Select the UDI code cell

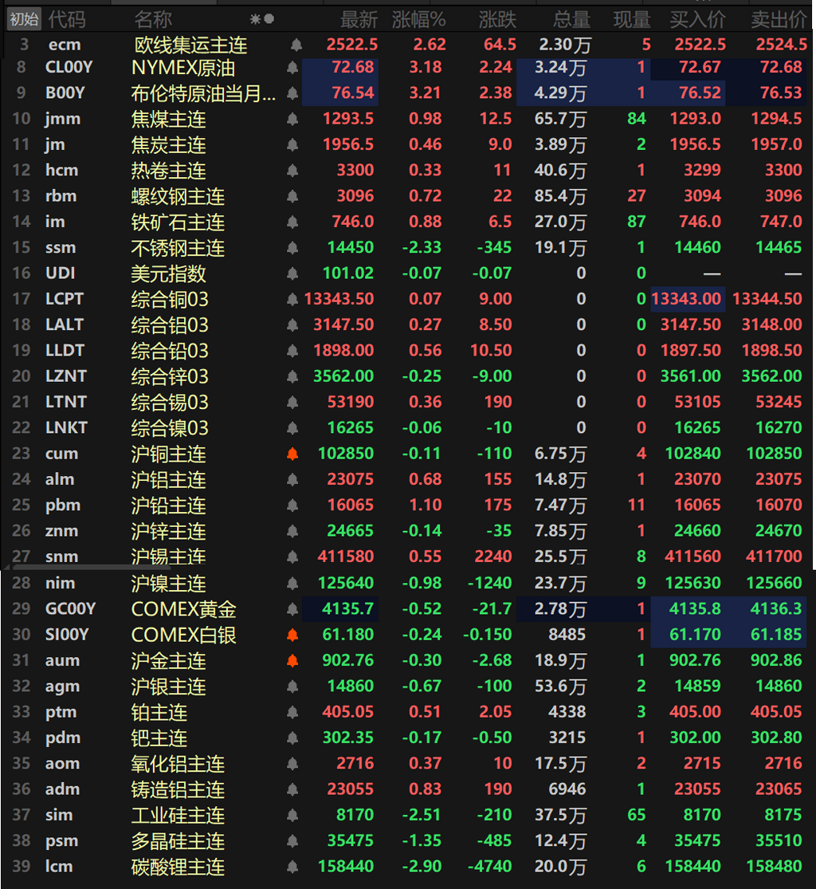pos(60,273)
